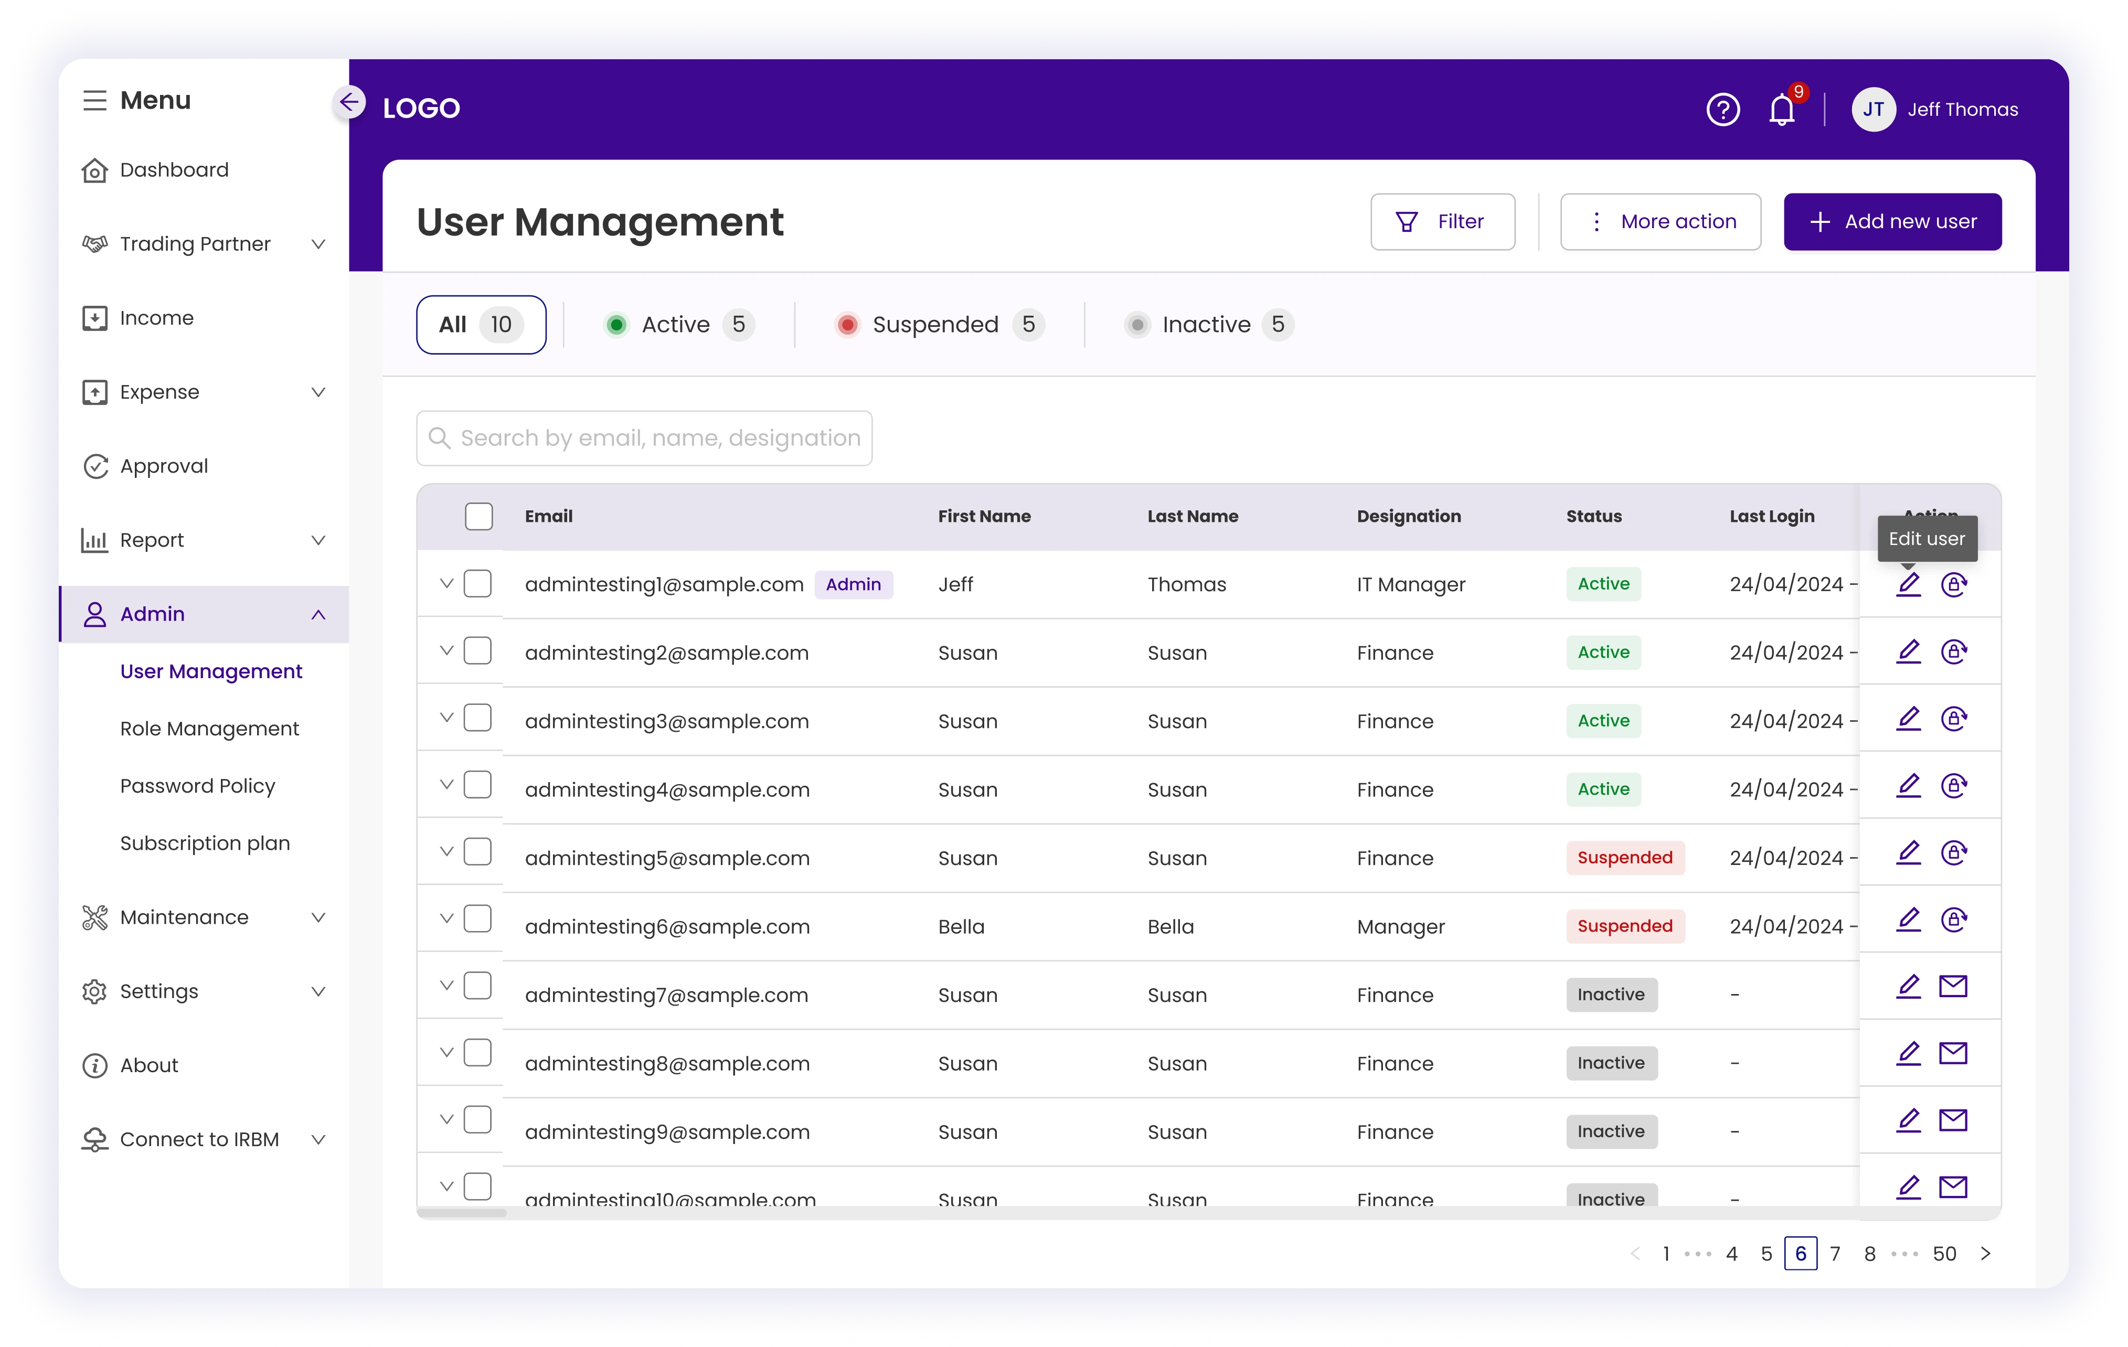This screenshot has width=2128, height=1347.
Task: Click the About info icon
Action: (x=94, y=1065)
